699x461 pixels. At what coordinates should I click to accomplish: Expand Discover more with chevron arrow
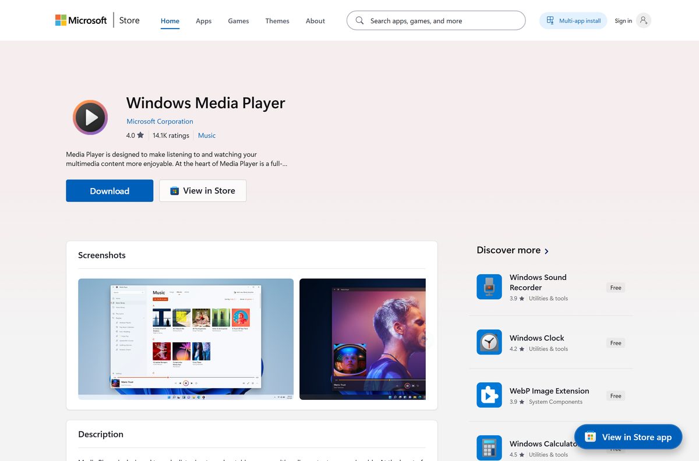pos(546,251)
